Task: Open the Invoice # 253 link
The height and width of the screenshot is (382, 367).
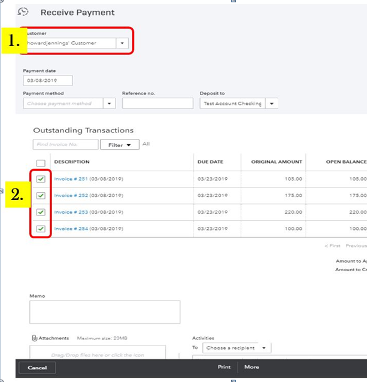Action: click(x=71, y=212)
